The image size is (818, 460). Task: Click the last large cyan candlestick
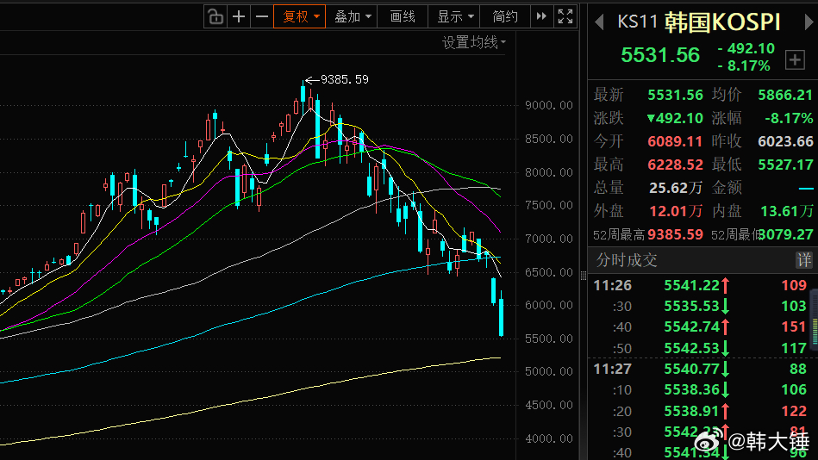[x=502, y=315]
